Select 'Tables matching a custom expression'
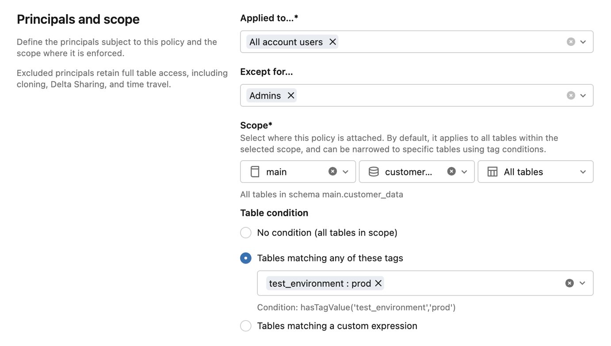Image resolution: width=611 pixels, height=346 pixels. [x=246, y=326]
